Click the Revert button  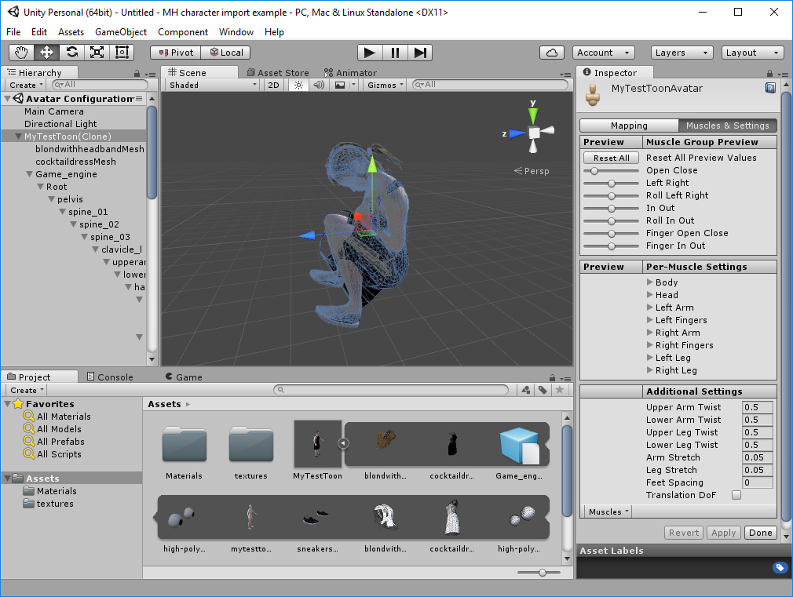pos(684,533)
